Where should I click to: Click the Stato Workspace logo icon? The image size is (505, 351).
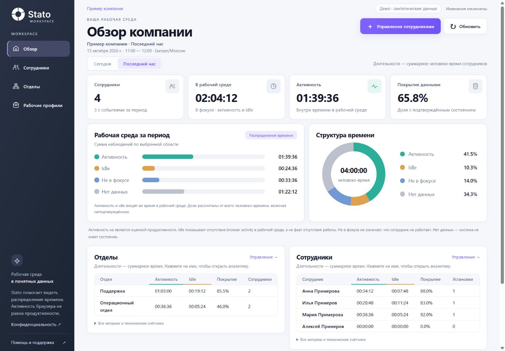pos(18,14)
